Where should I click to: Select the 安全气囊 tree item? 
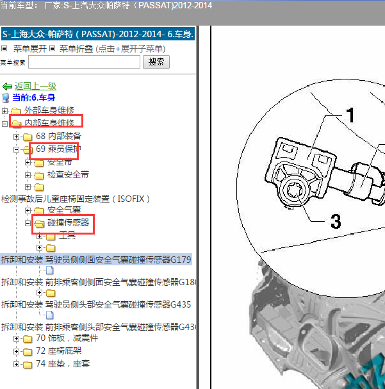tap(64, 210)
